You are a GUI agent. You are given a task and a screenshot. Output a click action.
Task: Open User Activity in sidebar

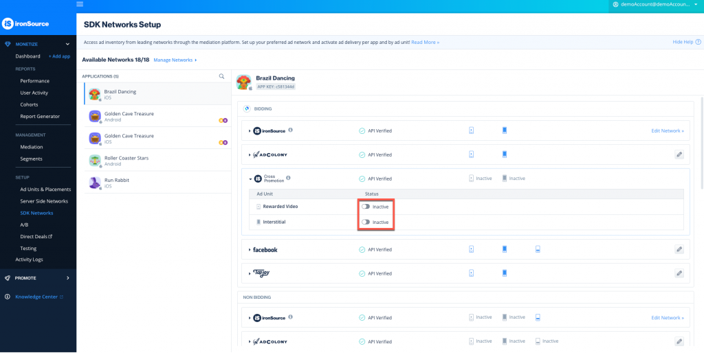[x=34, y=93]
